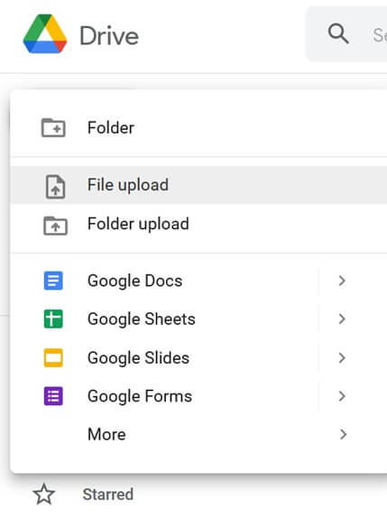Click the Google Drive logo icon
Viewport: 387px width, 518px height.
[x=45, y=33]
